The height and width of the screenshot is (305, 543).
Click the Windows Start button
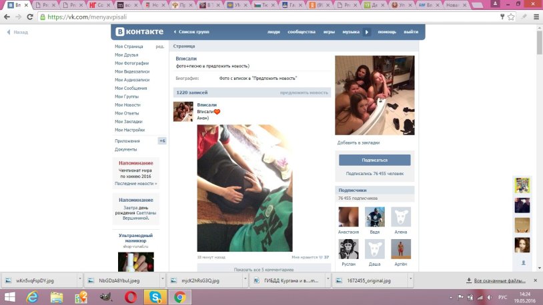click(9, 296)
